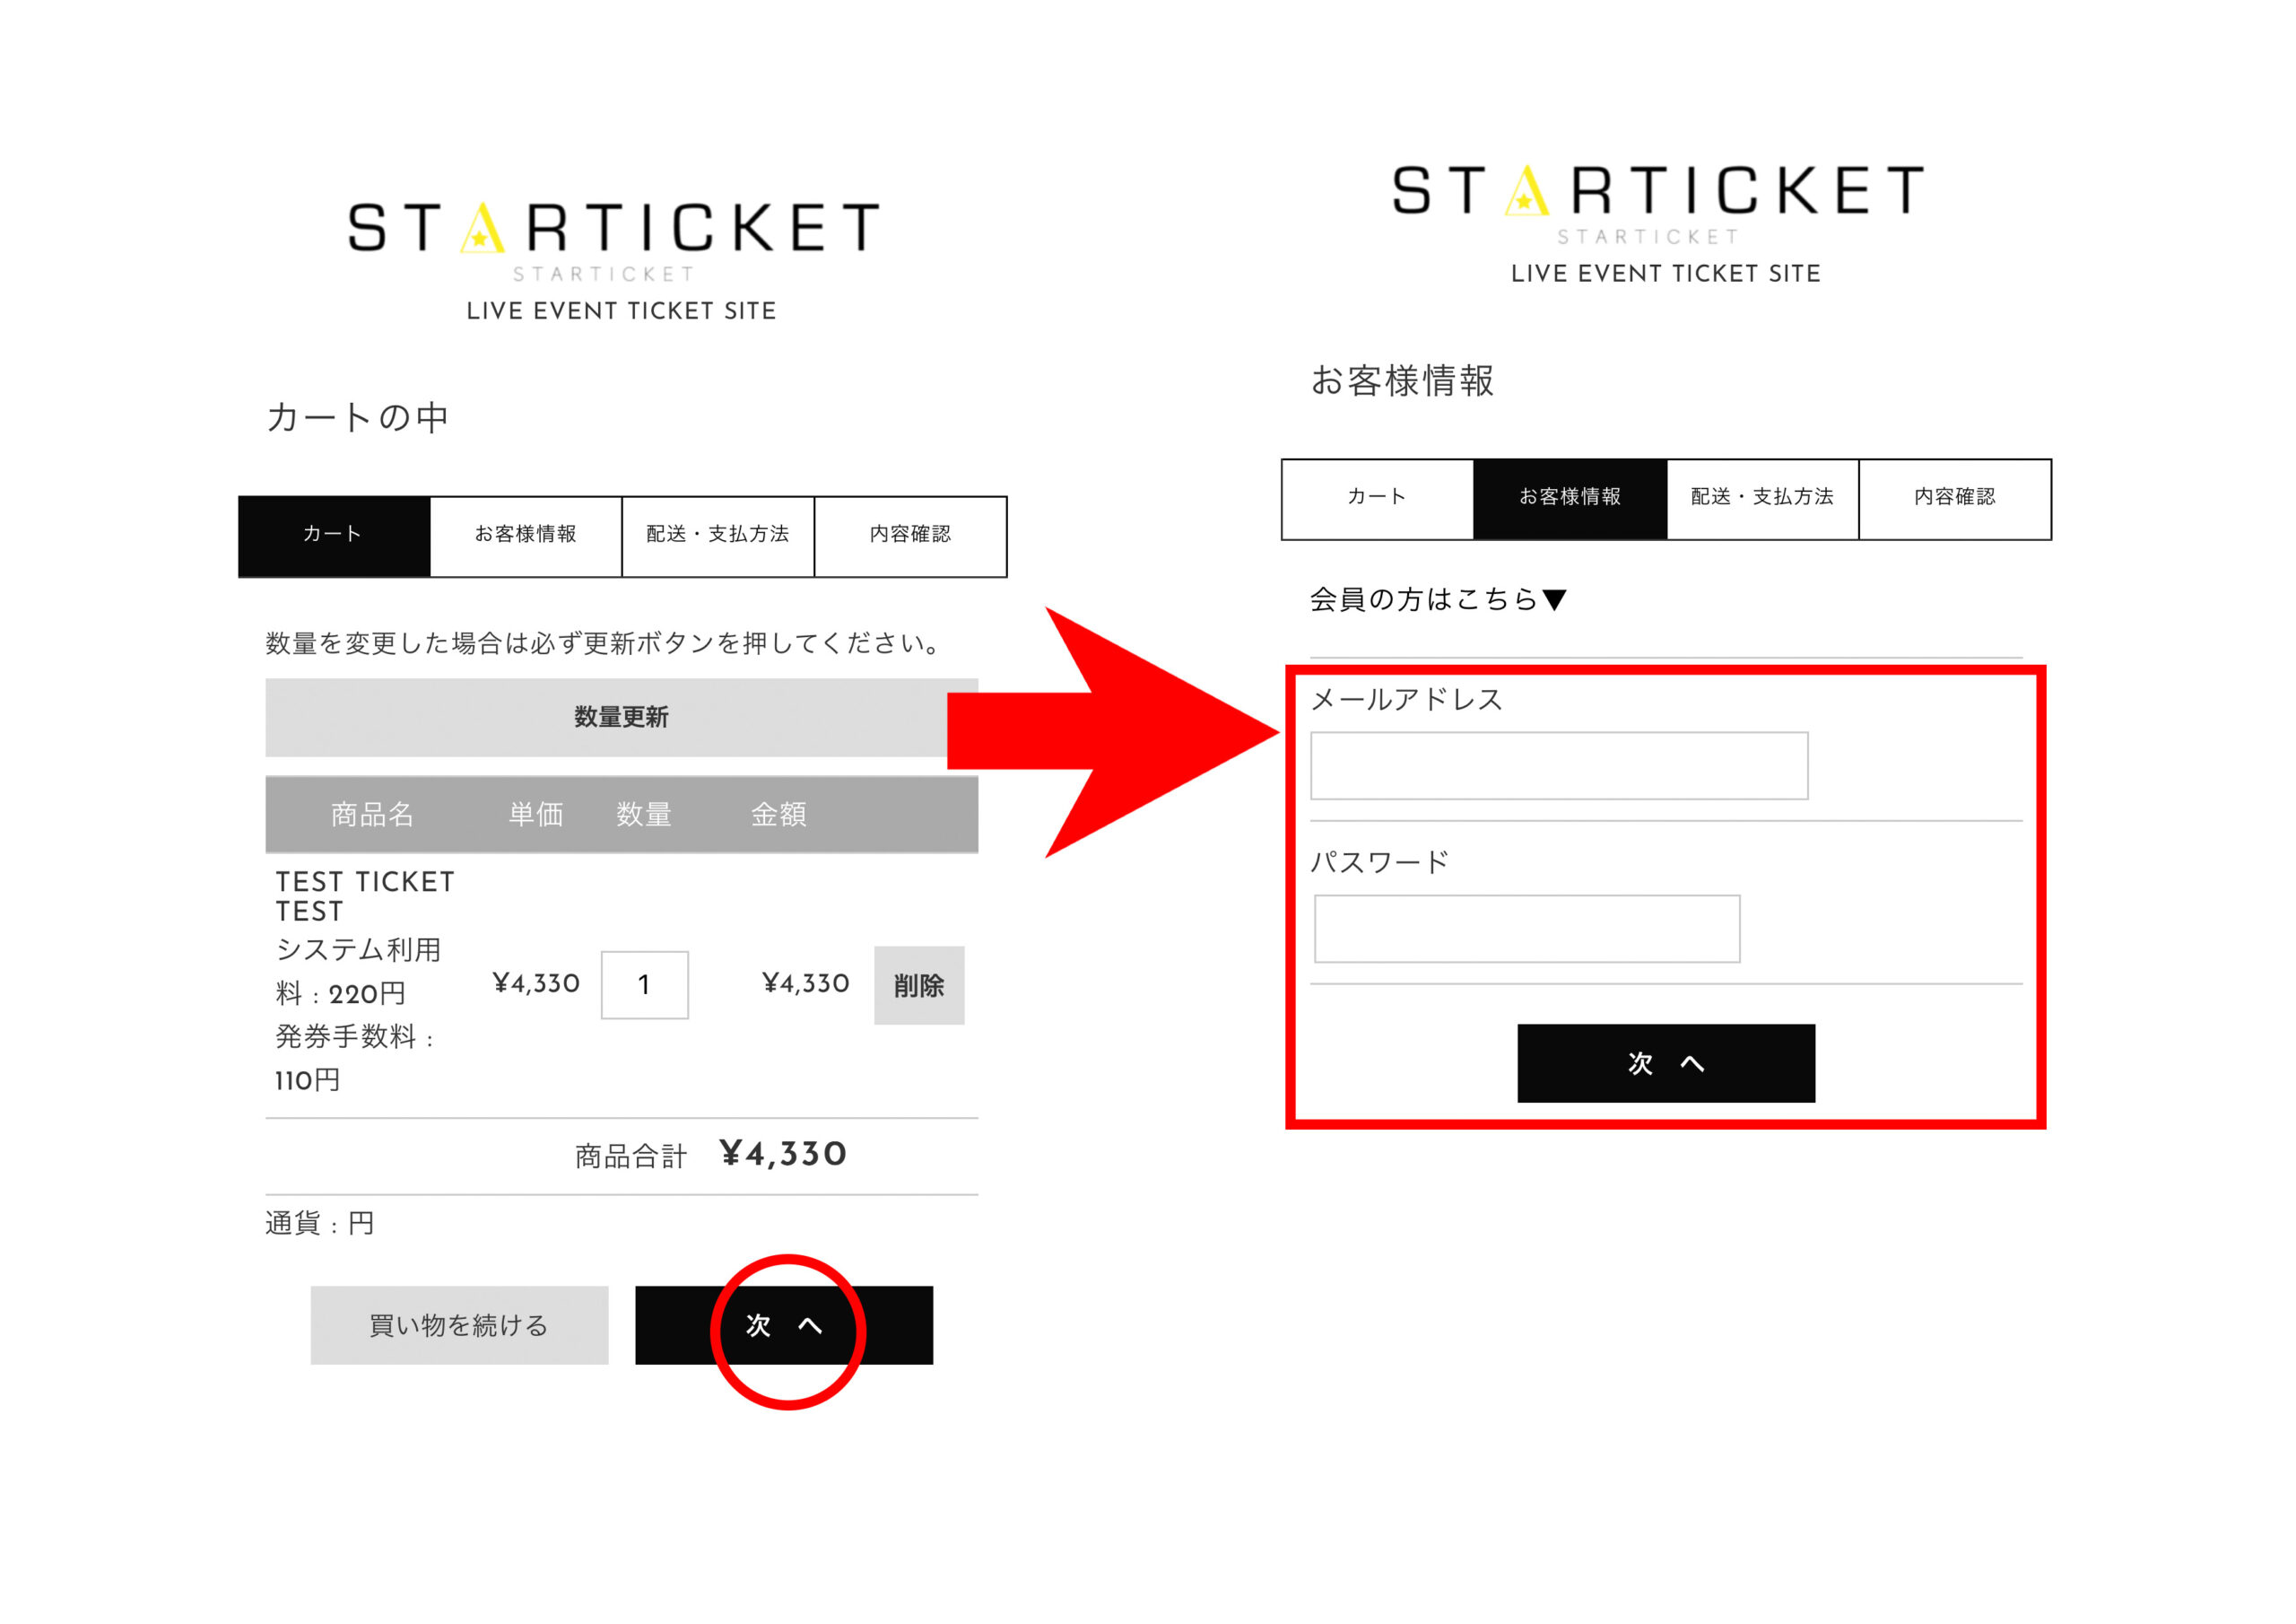
Task: Select the カート tab on the customer info page
Action: tap(1378, 499)
